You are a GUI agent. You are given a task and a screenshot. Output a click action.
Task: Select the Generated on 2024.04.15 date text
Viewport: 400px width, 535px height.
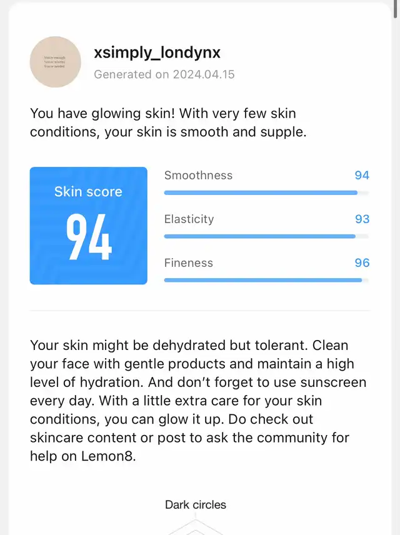click(164, 74)
